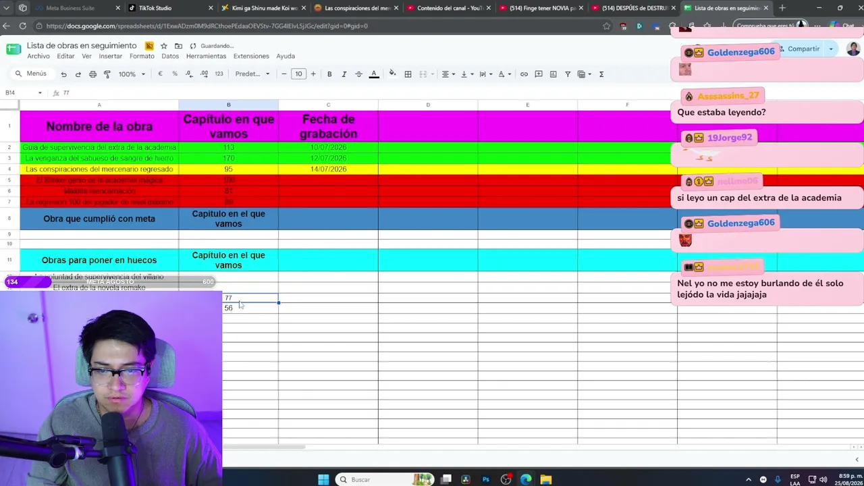Reload the page with the refresh icon
Screen dimensions: 864x486
point(22,26)
